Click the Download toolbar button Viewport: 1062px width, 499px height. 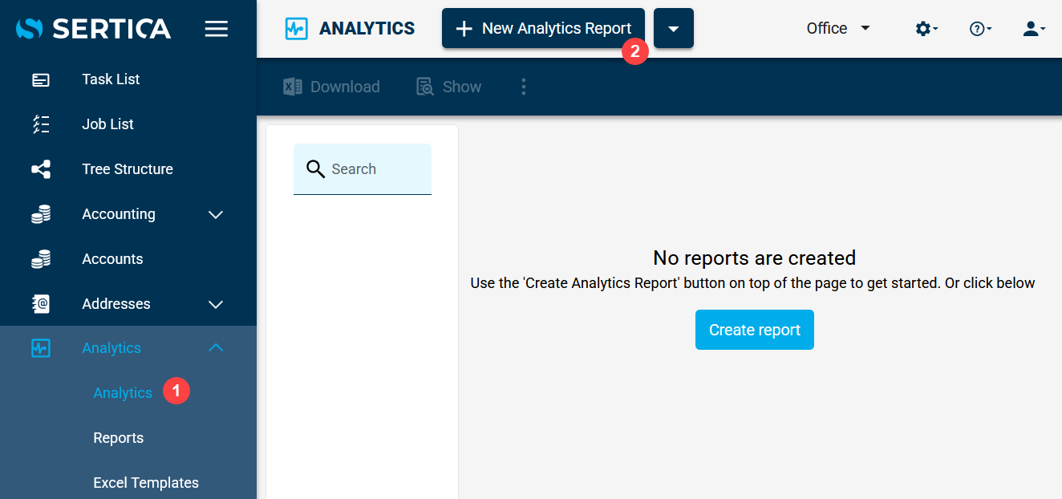point(331,87)
